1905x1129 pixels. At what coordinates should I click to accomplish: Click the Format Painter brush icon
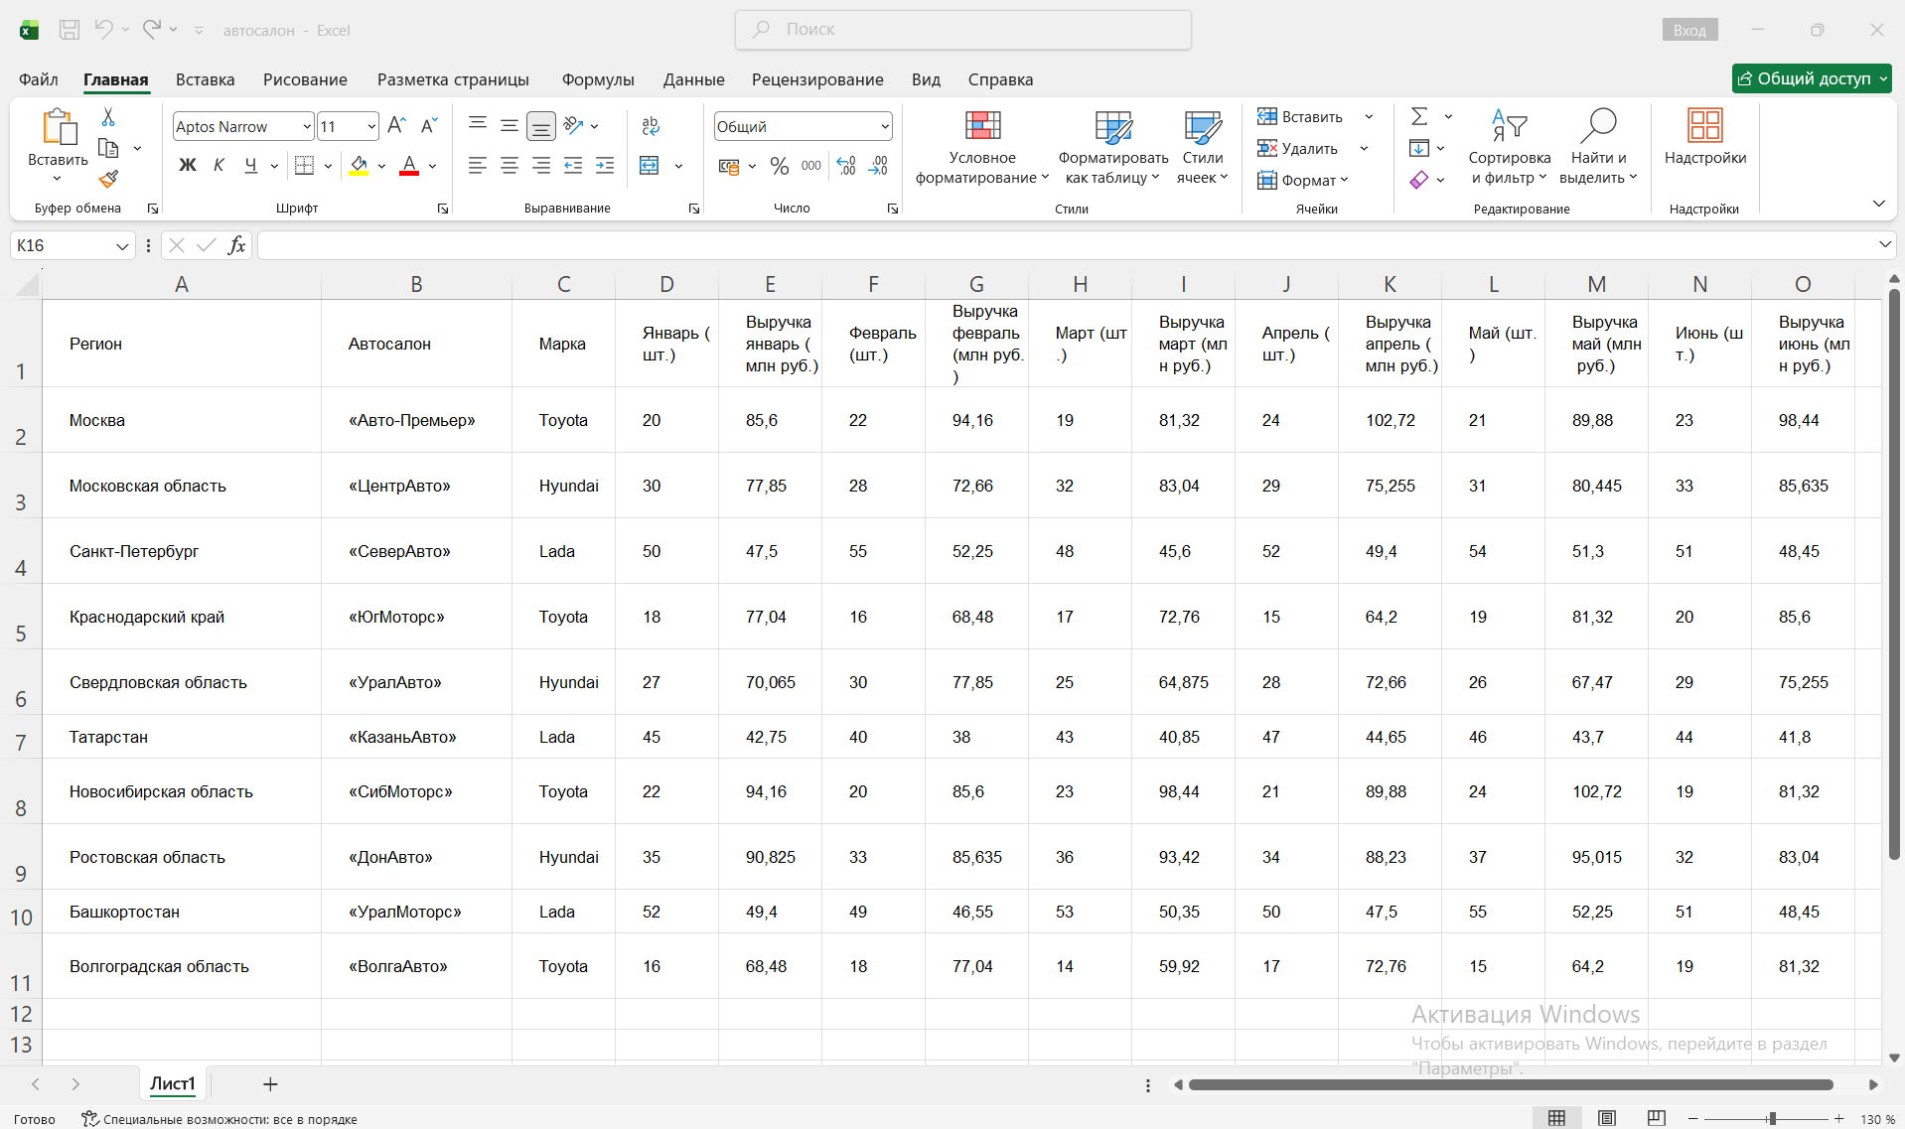click(108, 179)
